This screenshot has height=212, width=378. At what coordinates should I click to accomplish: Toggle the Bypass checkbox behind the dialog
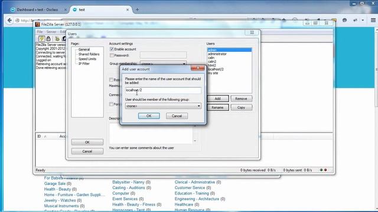111,80
